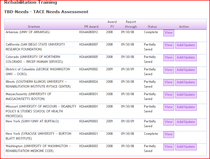Click the PR Award column header
Screen dimensions: 210x159
point(91,27)
